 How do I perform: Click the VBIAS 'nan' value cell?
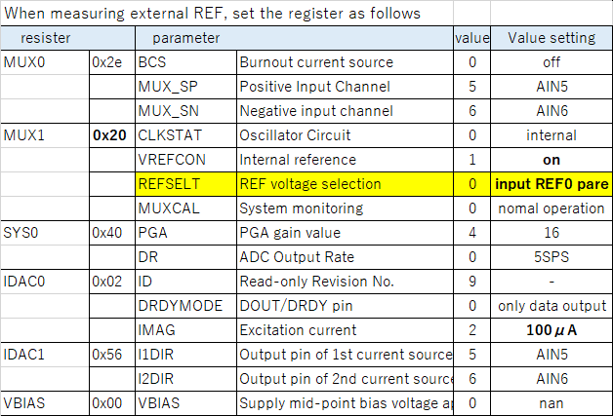552,403
